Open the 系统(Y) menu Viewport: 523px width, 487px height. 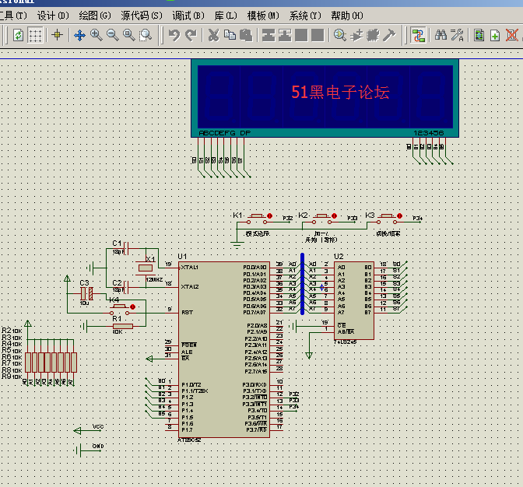coord(305,16)
